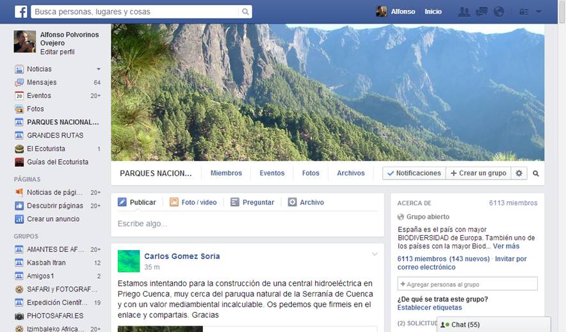Click the Facebook logo icon
This screenshot has height=332, width=566.
pos(21,12)
